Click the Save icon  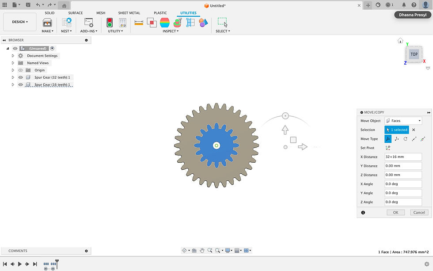coord(28,5)
